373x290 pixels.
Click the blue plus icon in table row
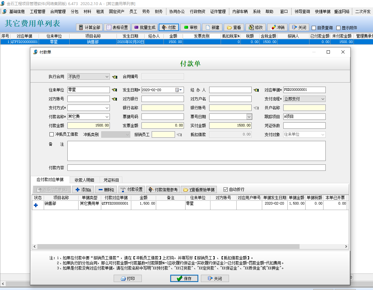(x=36, y=206)
